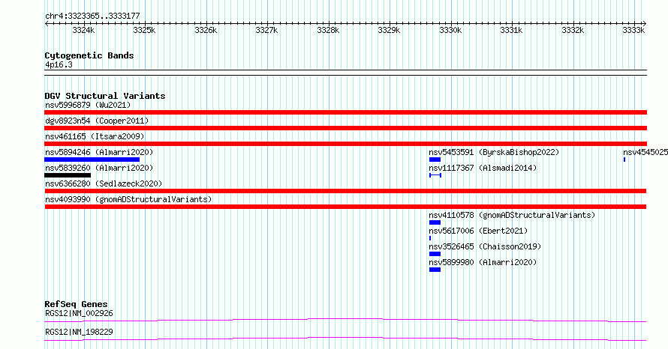The image size is (668, 349).
Task: Open variant nsv5894246 (Almarri2020) label
Action: (99, 152)
